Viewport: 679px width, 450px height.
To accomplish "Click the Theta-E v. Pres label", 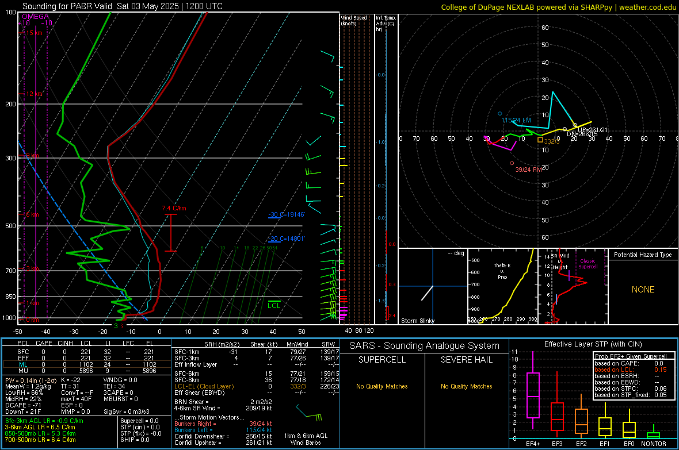I will 502,271.
